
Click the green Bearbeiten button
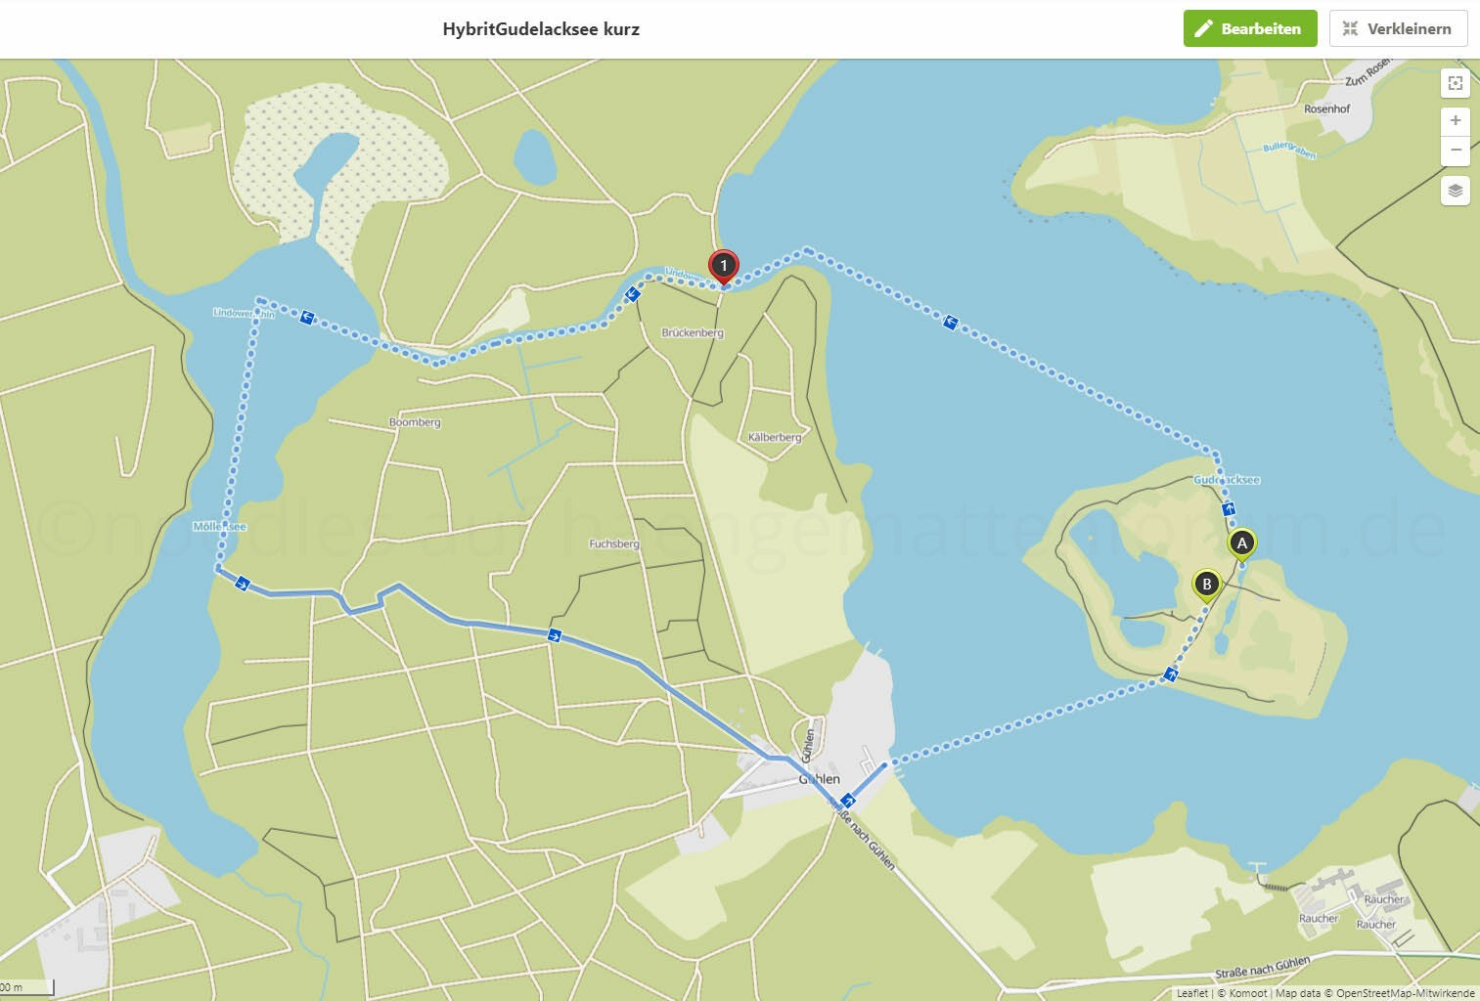(x=1249, y=28)
